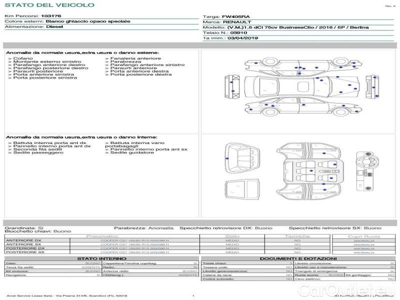
Task: Select the Blocchetto chiavi: Buono field
Action: point(38,231)
